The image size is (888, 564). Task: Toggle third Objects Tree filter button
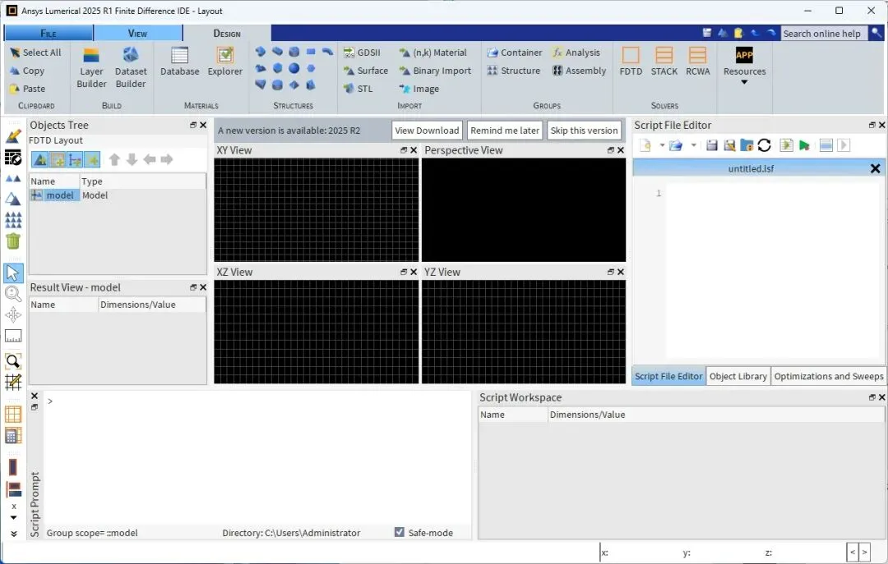click(x=75, y=159)
